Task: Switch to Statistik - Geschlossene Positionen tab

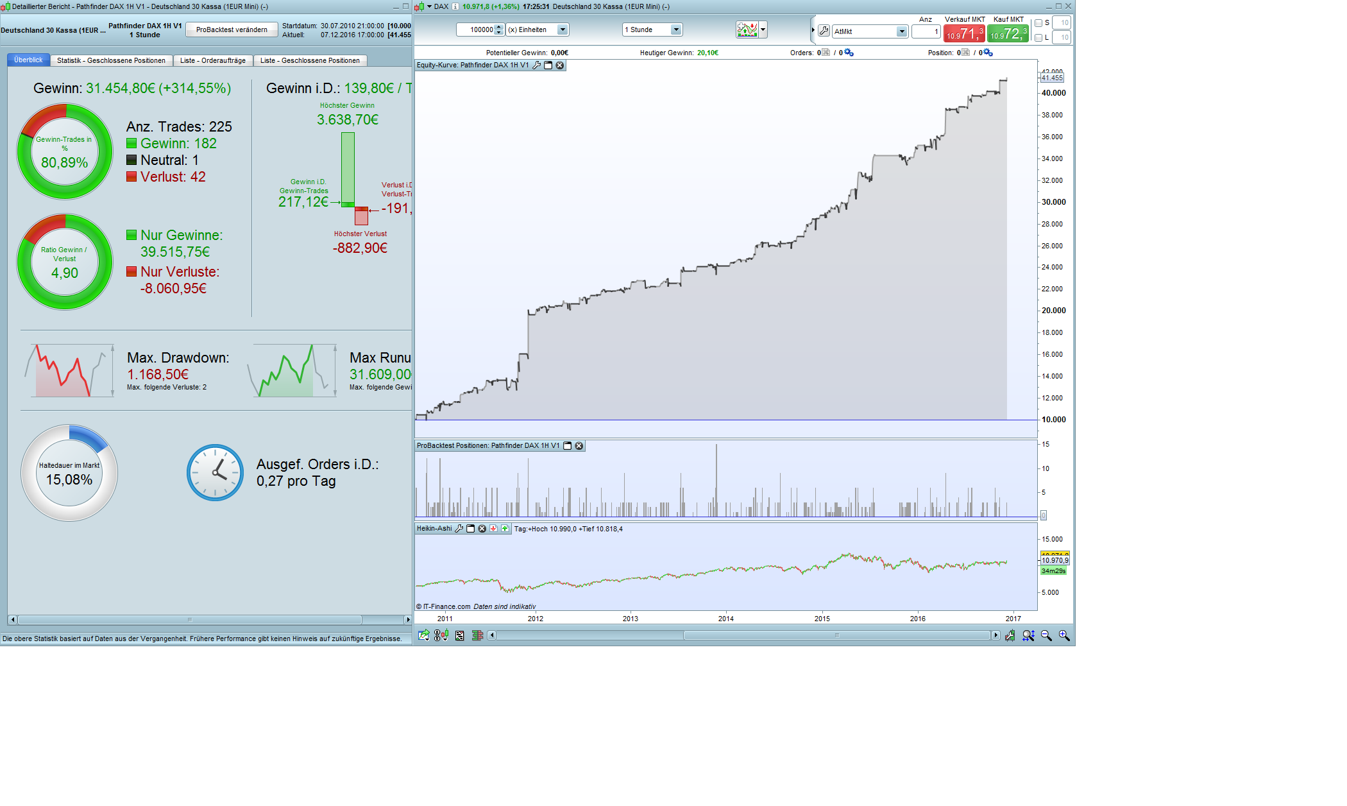Action: [111, 60]
